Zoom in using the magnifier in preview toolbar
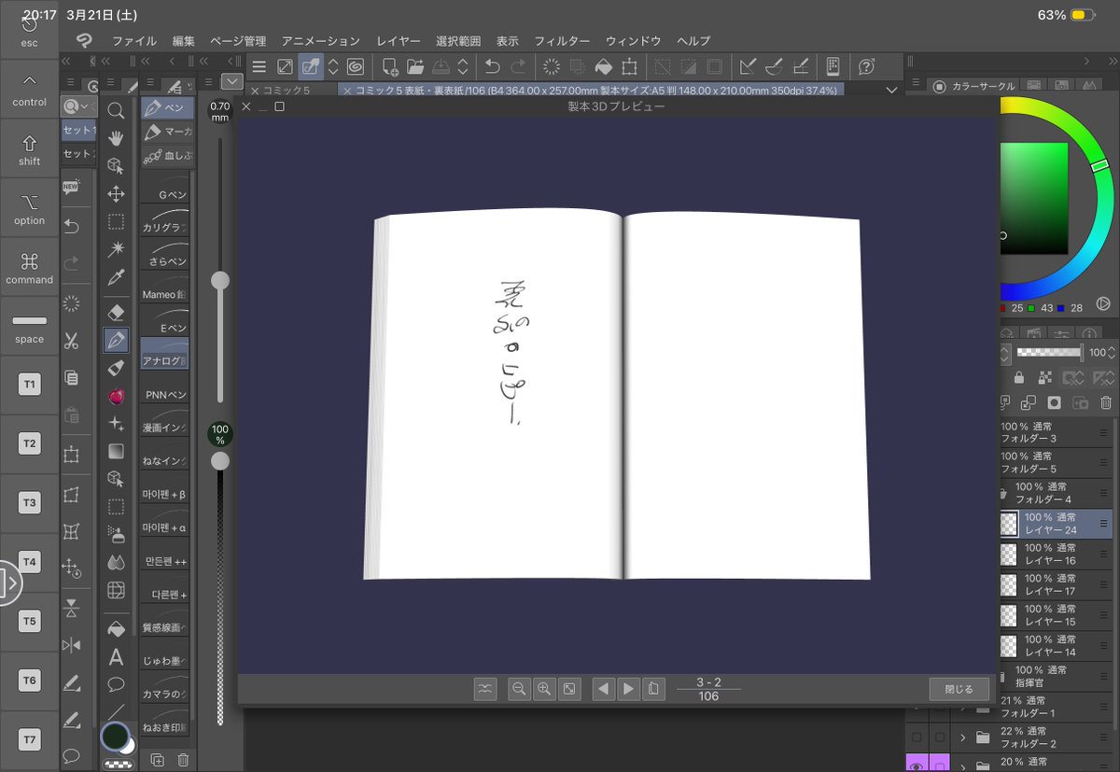1120x772 pixels. coord(544,688)
